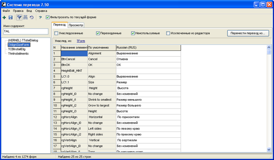274x160 pixels.
Task: Click the green plus add icon
Action: click(4, 17)
